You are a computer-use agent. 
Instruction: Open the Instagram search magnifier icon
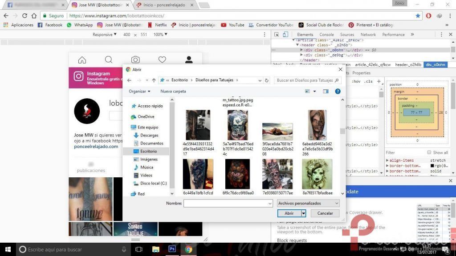pyautogui.click(x=109, y=60)
